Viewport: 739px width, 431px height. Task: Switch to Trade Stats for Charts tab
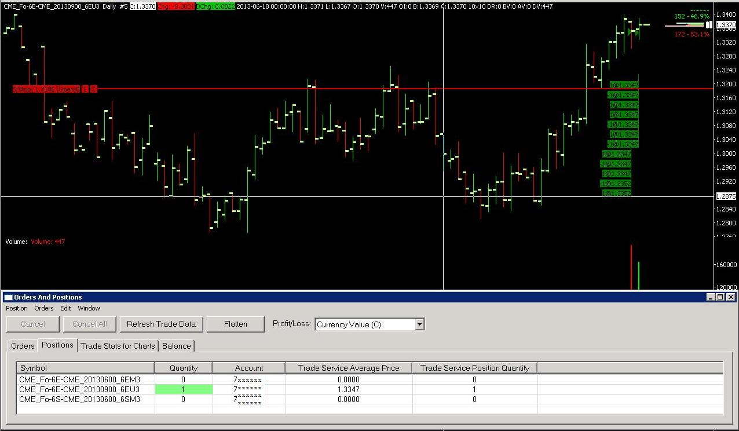pyautogui.click(x=118, y=346)
